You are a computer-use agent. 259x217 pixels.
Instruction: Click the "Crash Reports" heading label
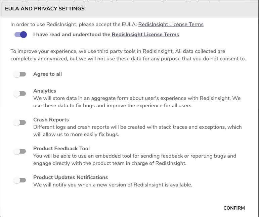(x=51, y=120)
